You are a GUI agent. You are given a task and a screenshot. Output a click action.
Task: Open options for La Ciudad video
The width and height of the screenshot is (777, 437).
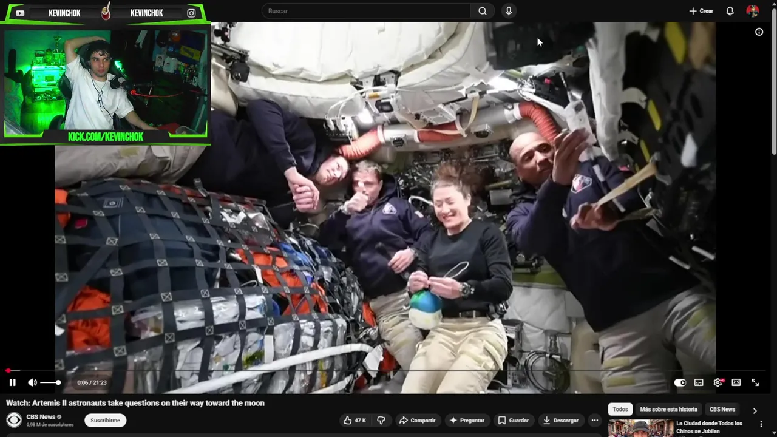tap(761, 424)
